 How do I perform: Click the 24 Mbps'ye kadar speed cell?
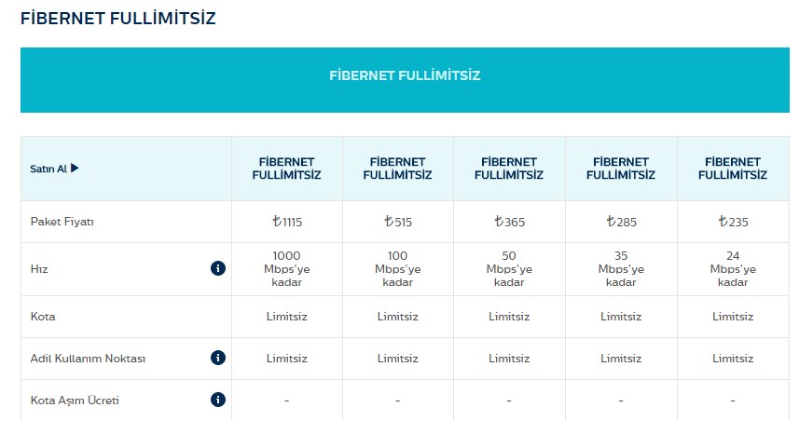(733, 269)
